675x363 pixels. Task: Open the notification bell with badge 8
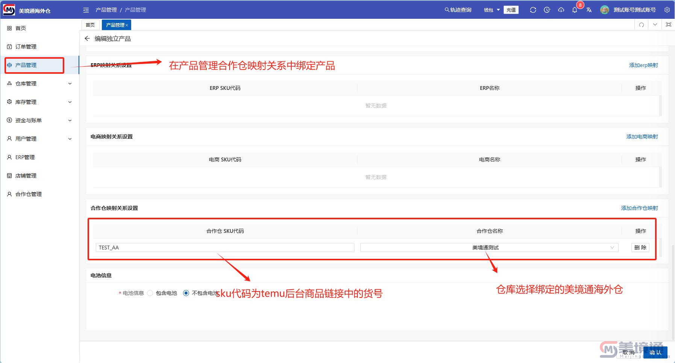pyautogui.click(x=575, y=10)
